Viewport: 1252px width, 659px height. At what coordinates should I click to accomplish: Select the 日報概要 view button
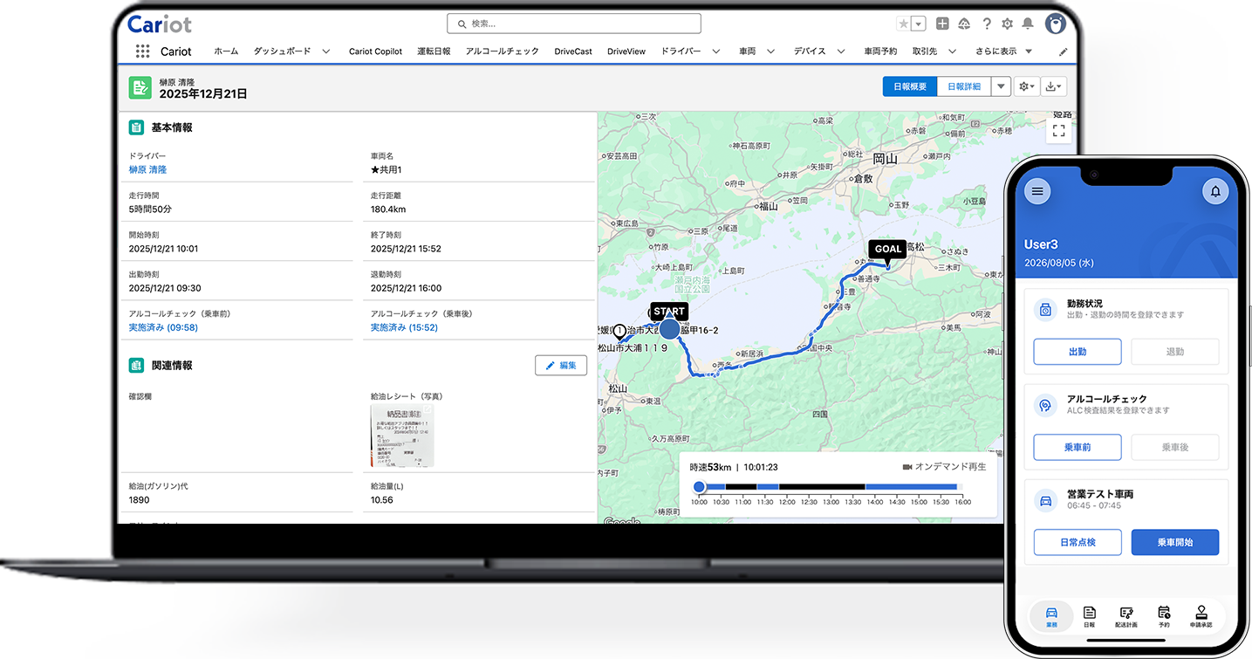(x=910, y=86)
